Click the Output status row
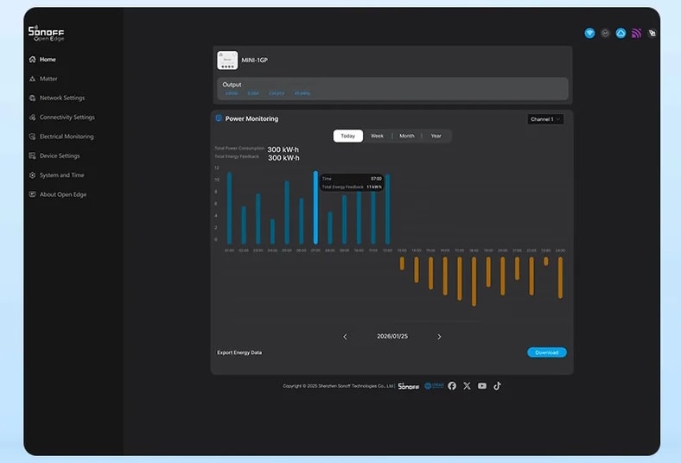Screen dimensions: 681x463 (x=392, y=88)
